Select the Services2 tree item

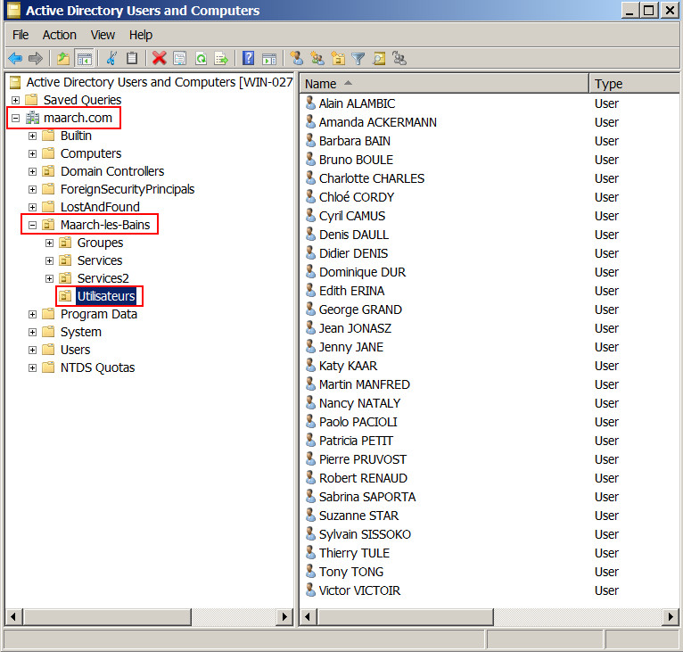(x=103, y=278)
